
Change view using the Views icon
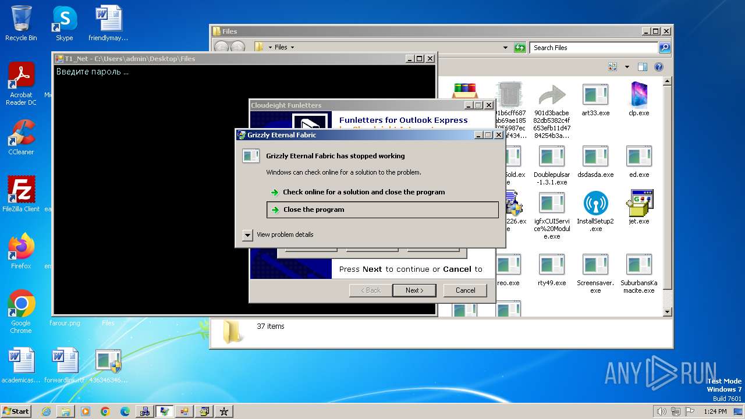click(612, 67)
